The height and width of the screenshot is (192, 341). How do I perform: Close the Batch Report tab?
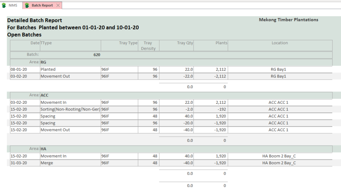(58, 5)
